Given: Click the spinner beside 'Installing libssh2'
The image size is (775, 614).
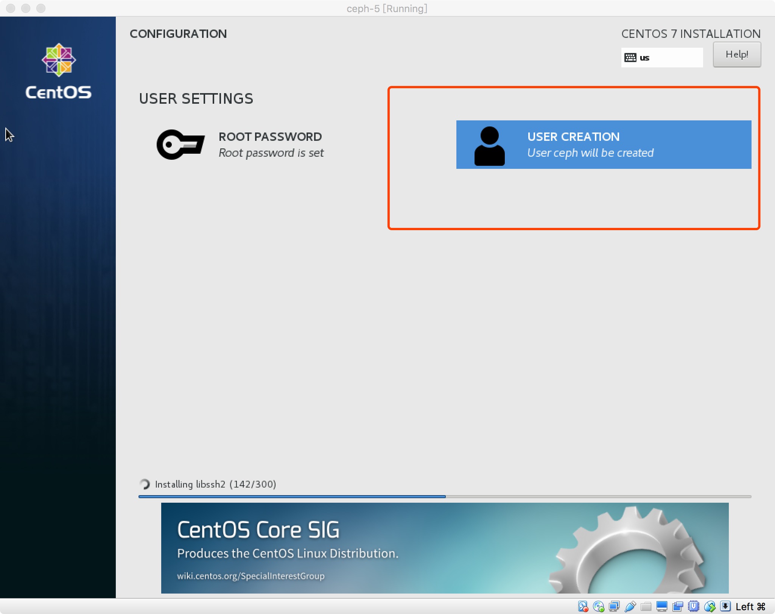Looking at the screenshot, I should coord(145,484).
